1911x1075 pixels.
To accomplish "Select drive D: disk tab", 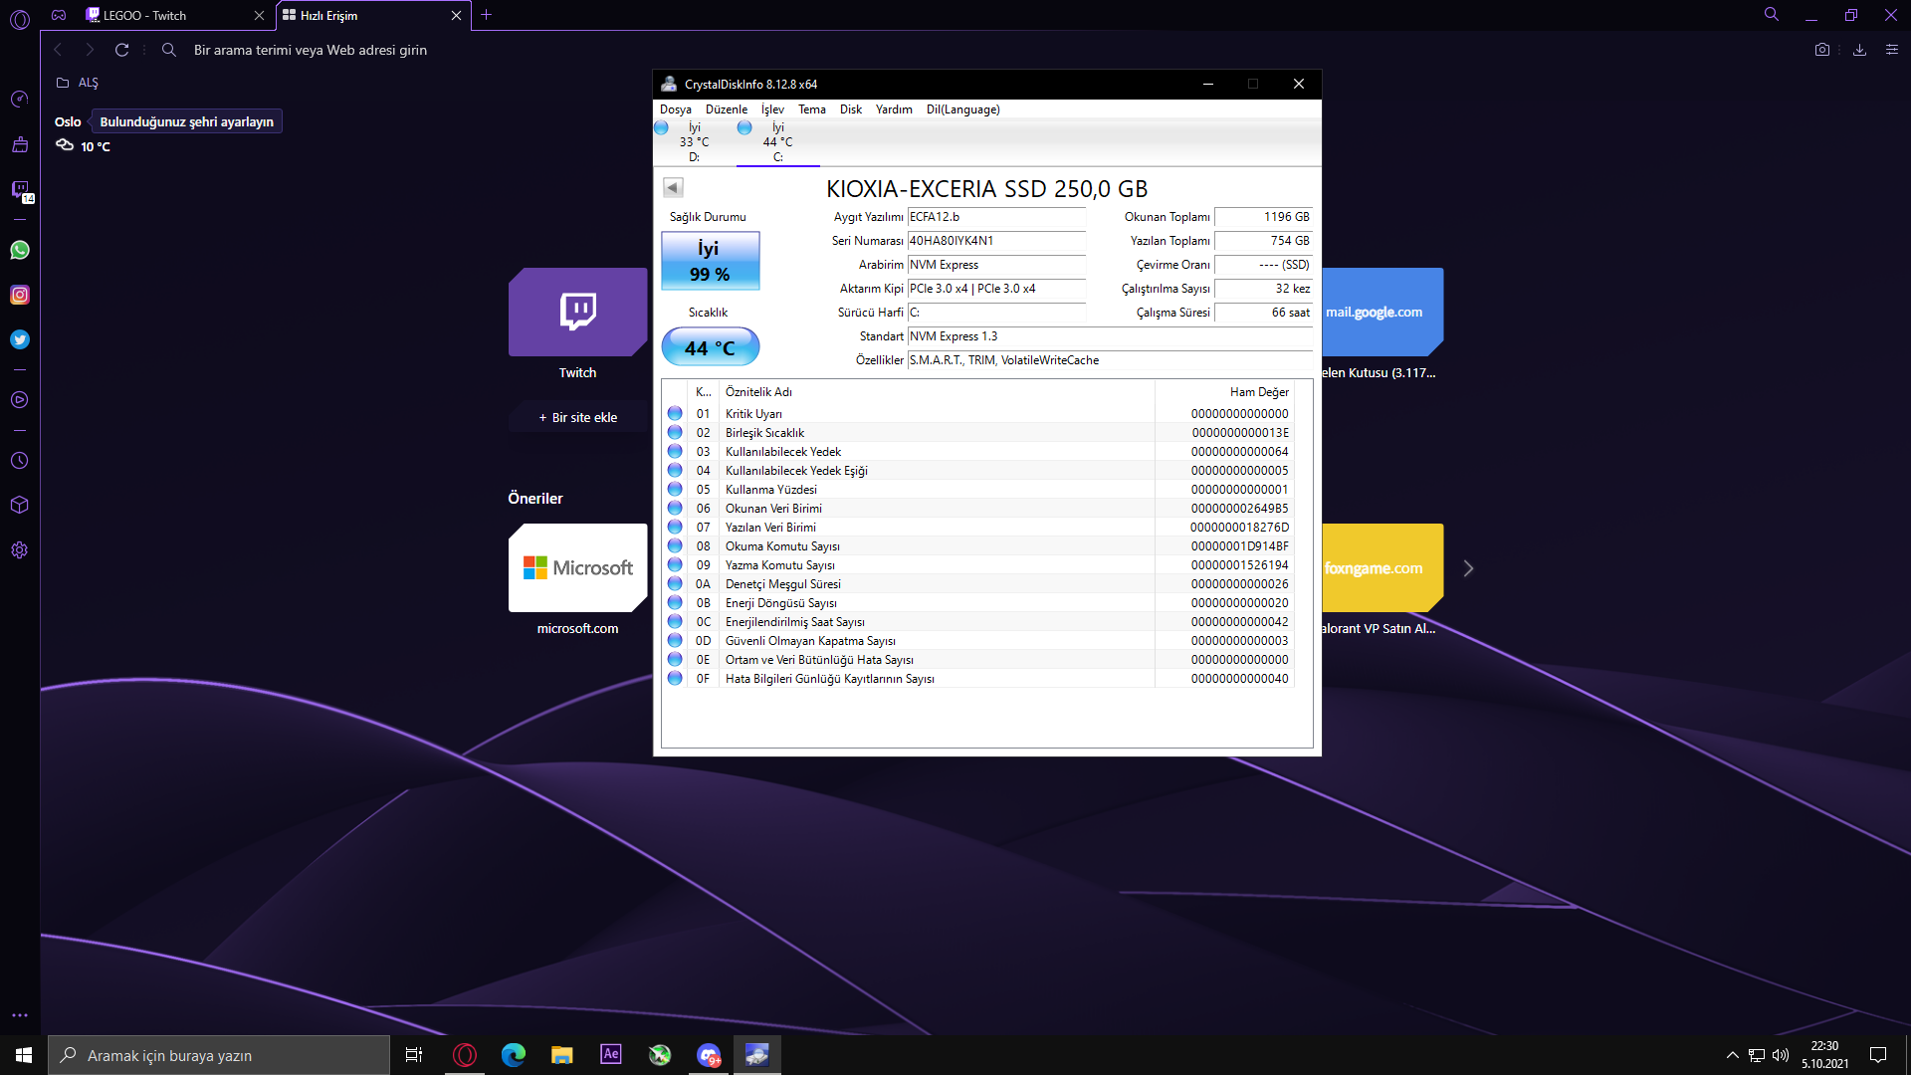I will tap(694, 142).
